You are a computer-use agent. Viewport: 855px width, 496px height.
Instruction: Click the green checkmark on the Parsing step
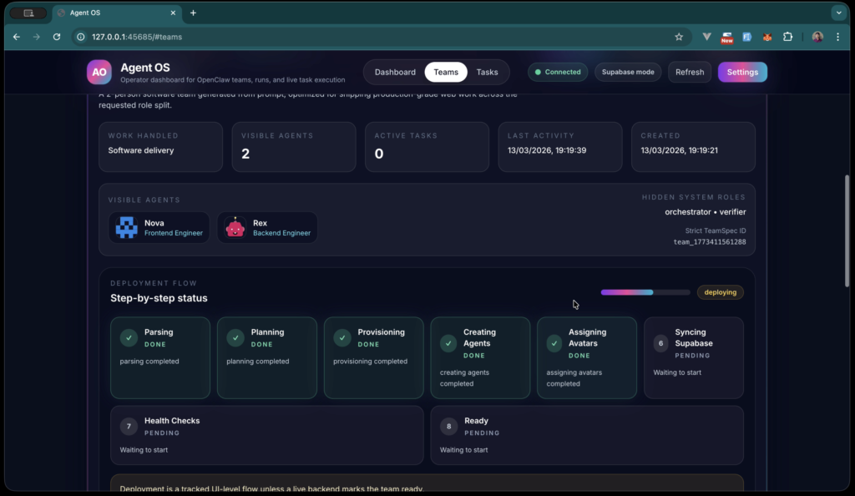[128, 338]
